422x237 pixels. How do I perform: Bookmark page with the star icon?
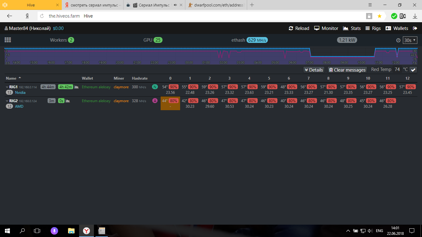(379, 16)
